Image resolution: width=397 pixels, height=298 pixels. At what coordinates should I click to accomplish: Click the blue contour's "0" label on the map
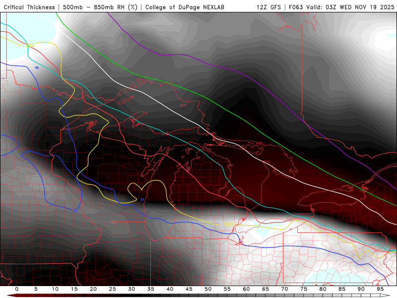coord(75,211)
